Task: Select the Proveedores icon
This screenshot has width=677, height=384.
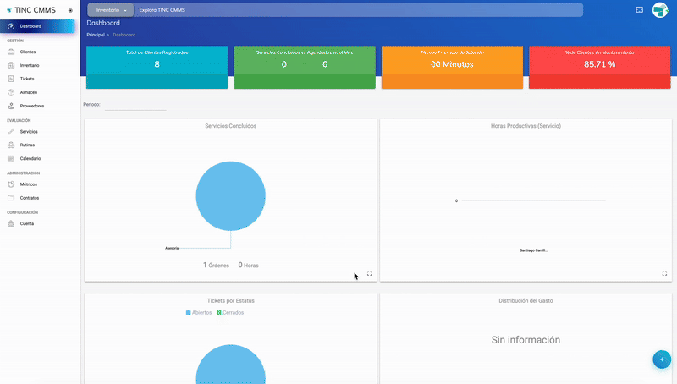Action: pyautogui.click(x=11, y=106)
